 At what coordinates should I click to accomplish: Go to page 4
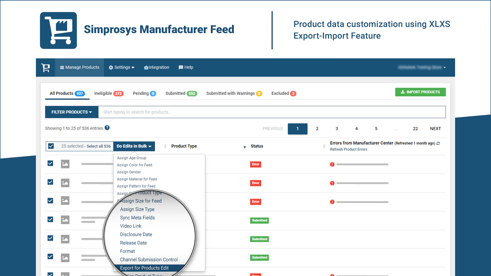coord(357,129)
